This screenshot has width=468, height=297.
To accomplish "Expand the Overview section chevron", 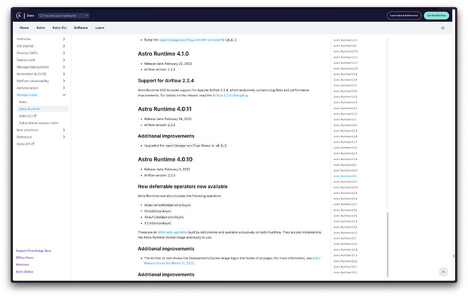I will click(x=64, y=39).
